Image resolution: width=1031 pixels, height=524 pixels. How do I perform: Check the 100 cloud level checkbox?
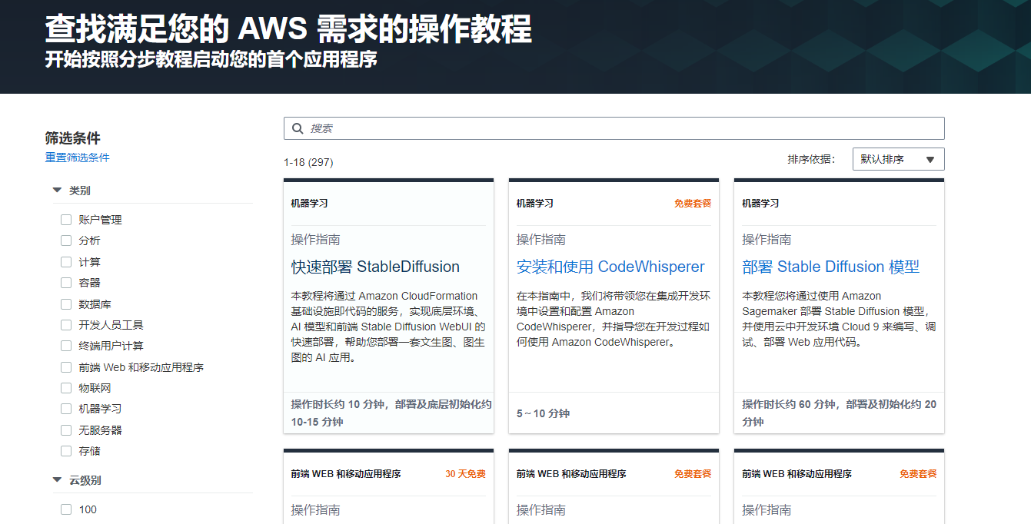click(66, 509)
